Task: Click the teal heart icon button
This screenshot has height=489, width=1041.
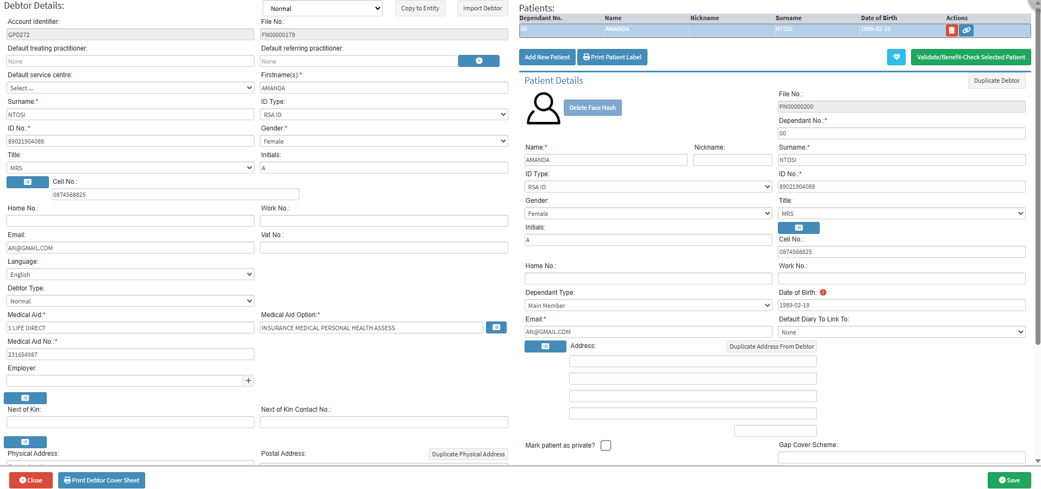Action: point(896,57)
